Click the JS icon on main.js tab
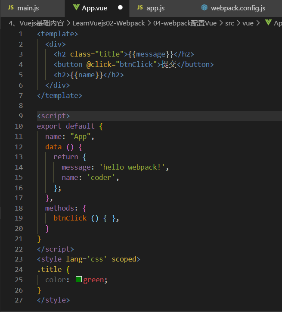This screenshot has width=282, height=312. click(x=11, y=8)
